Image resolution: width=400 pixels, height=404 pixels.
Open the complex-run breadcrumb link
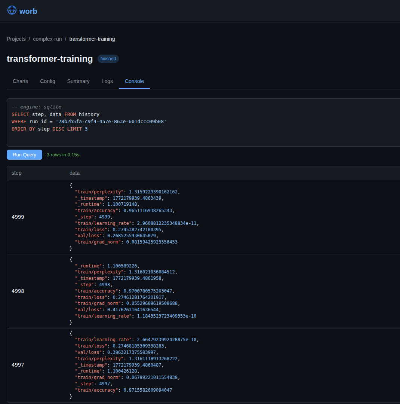pyautogui.click(x=47, y=39)
